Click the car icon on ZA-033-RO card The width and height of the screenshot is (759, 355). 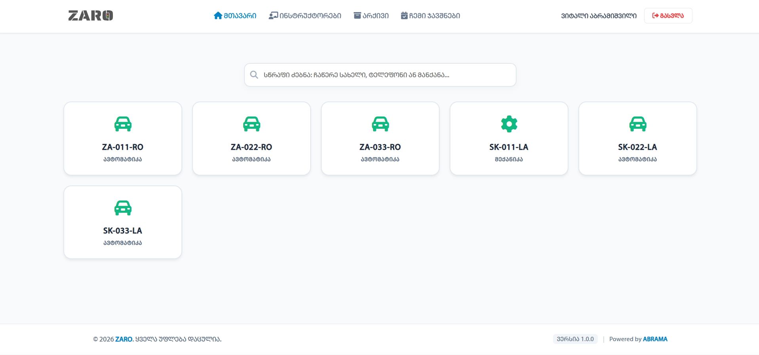click(380, 124)
